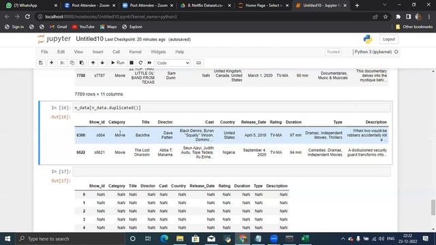This screenshot has height=245, width=436.
Task: Bookmark this page with the star icon
Action: pyautogui.click(x=386, y=16)
